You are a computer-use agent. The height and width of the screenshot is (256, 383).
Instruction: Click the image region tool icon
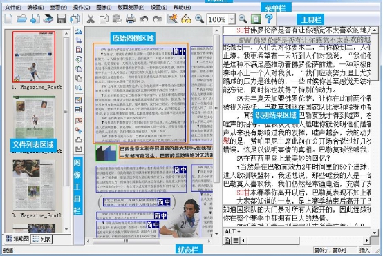pyautogui.click(x=78, y=121)
